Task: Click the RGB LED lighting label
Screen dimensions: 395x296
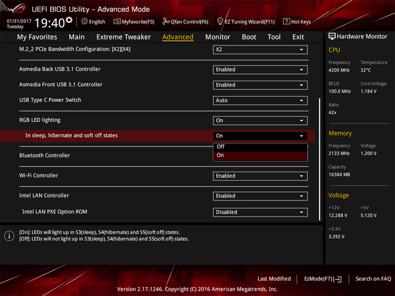Action: point(40,120)
